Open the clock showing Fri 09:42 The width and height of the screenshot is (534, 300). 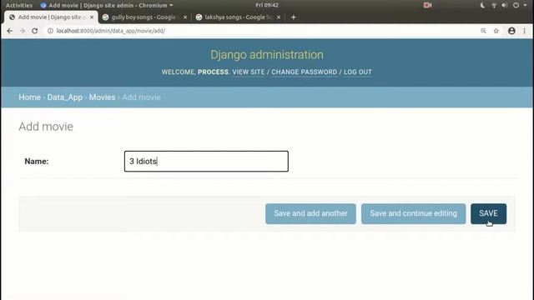pos(267,5)
